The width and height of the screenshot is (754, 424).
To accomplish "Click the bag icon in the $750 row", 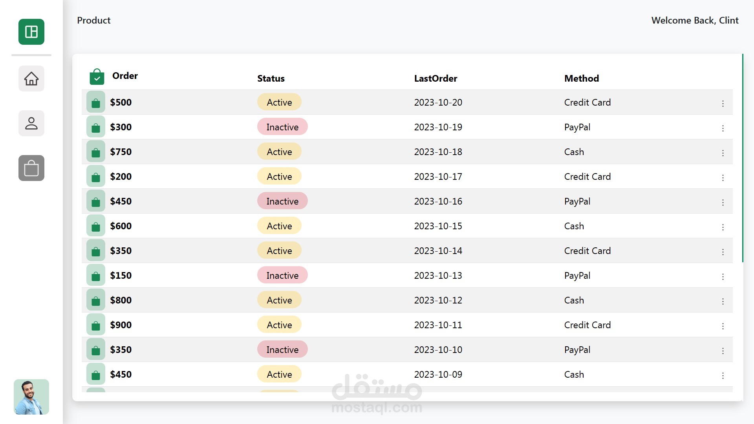I will coord(96,152).
